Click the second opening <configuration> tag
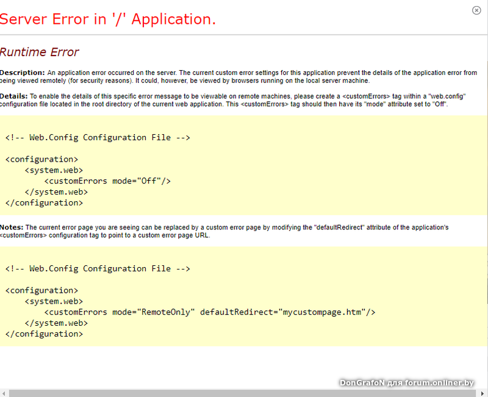The width and height of the screenshot is (488, 397). point(41,290)
